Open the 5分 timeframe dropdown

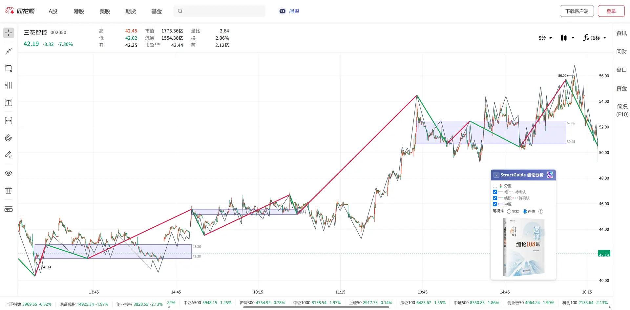click(545, 38)
